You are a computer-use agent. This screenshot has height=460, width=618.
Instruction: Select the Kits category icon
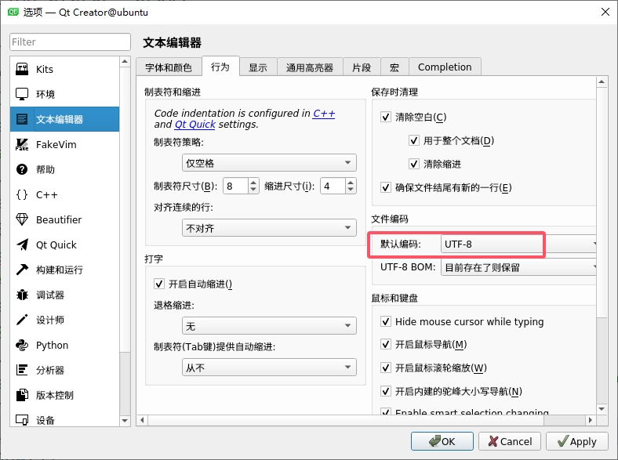click(22, 70)
